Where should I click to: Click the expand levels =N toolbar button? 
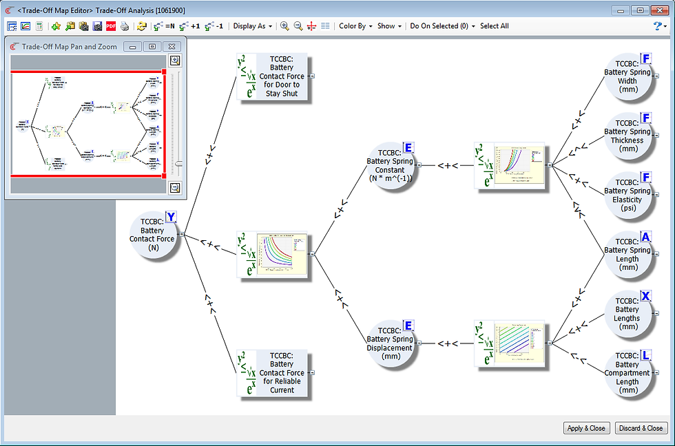pos(164,26)
